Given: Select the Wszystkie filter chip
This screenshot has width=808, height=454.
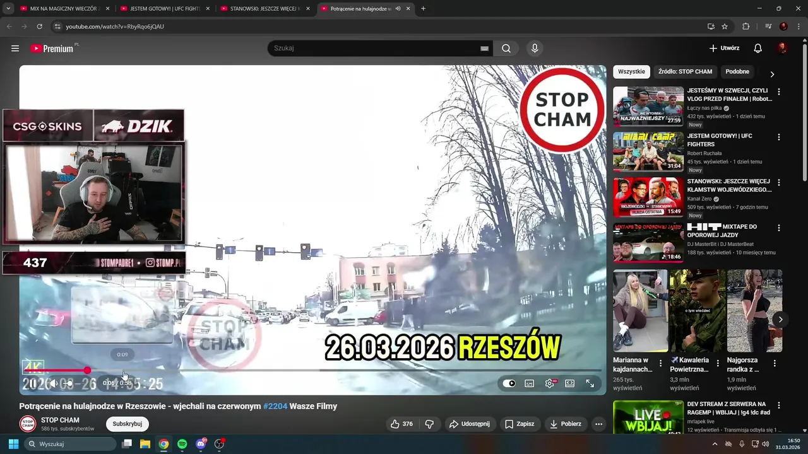Looking at the screenshot, I should tap(631, 72).
